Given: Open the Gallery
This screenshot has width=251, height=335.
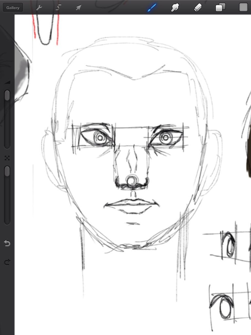Looking at the screenshot, I should click(x=13, y=7).
